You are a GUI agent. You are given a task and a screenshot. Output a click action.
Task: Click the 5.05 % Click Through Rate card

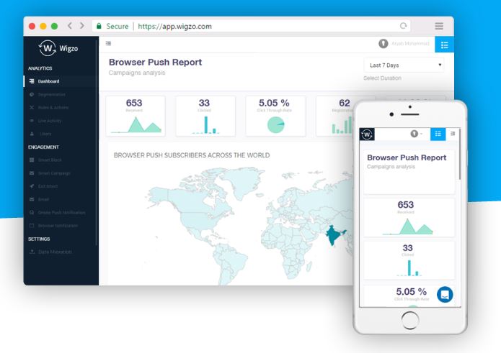click(275, 116)
